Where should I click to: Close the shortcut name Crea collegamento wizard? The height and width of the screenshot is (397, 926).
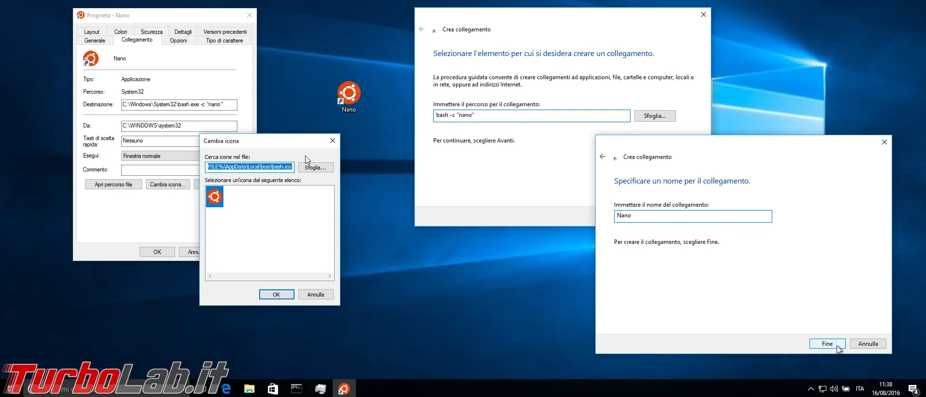click(884, 142)
